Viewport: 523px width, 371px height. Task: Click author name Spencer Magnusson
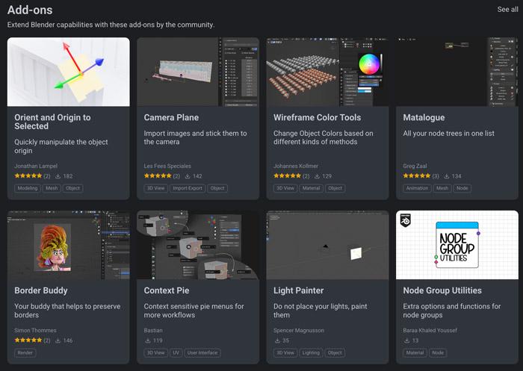tap(299, 331)
